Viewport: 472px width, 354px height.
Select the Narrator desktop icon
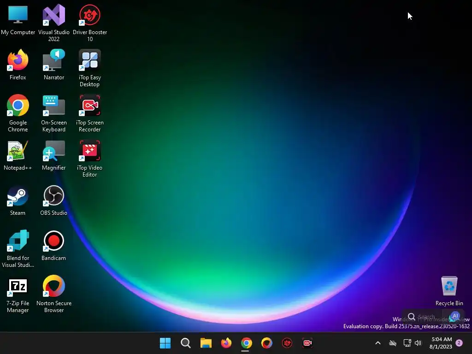(54, 65)
